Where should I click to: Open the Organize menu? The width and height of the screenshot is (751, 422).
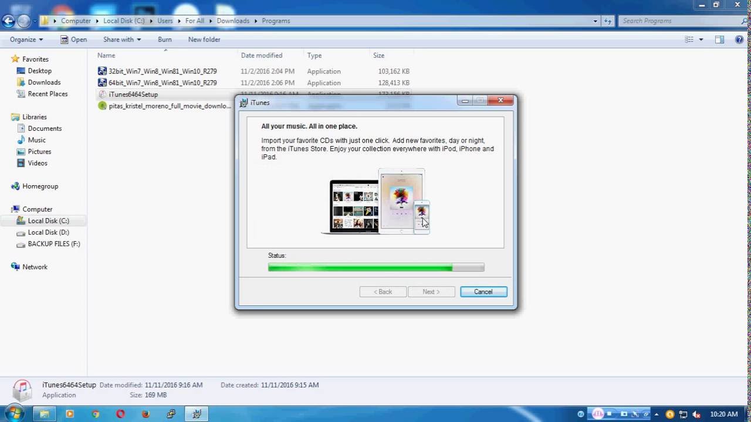(x=26, y=40)
